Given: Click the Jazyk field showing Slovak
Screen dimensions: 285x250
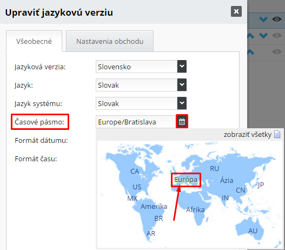Looking at the screenshot, I should point(137,85).
